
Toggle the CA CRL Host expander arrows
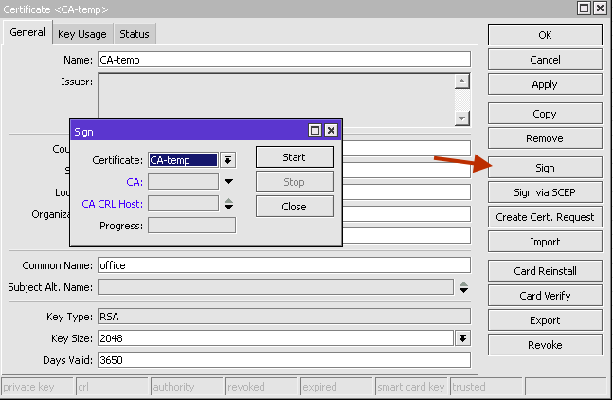click(x=228, y=203)
